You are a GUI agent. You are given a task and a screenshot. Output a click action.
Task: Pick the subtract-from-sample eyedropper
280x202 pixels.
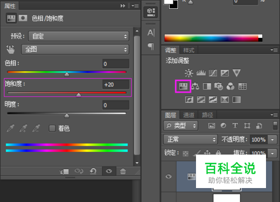click(x=36, y=128)
